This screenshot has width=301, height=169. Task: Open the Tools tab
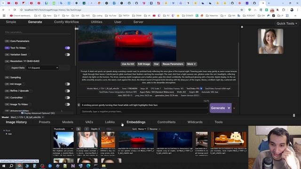[218, 122]
